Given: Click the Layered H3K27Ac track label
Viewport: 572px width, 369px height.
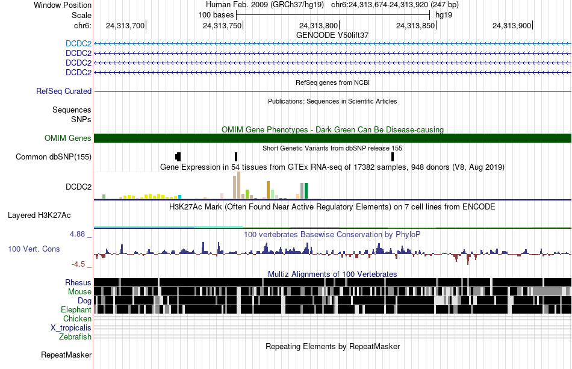Looking at the screenshot, I should pos(39,215).
